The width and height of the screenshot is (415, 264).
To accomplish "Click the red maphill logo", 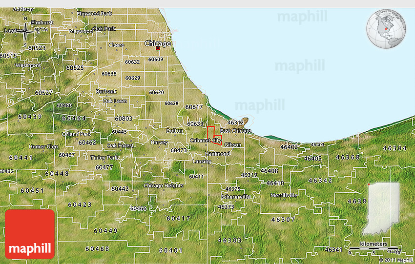I will (30, 234).
